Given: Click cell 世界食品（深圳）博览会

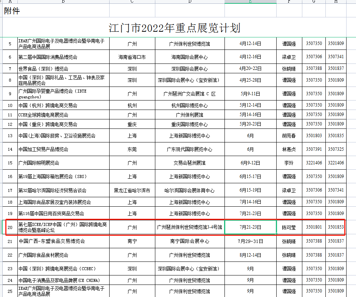Looking at the screenshot, I should (x=63, y=68).
